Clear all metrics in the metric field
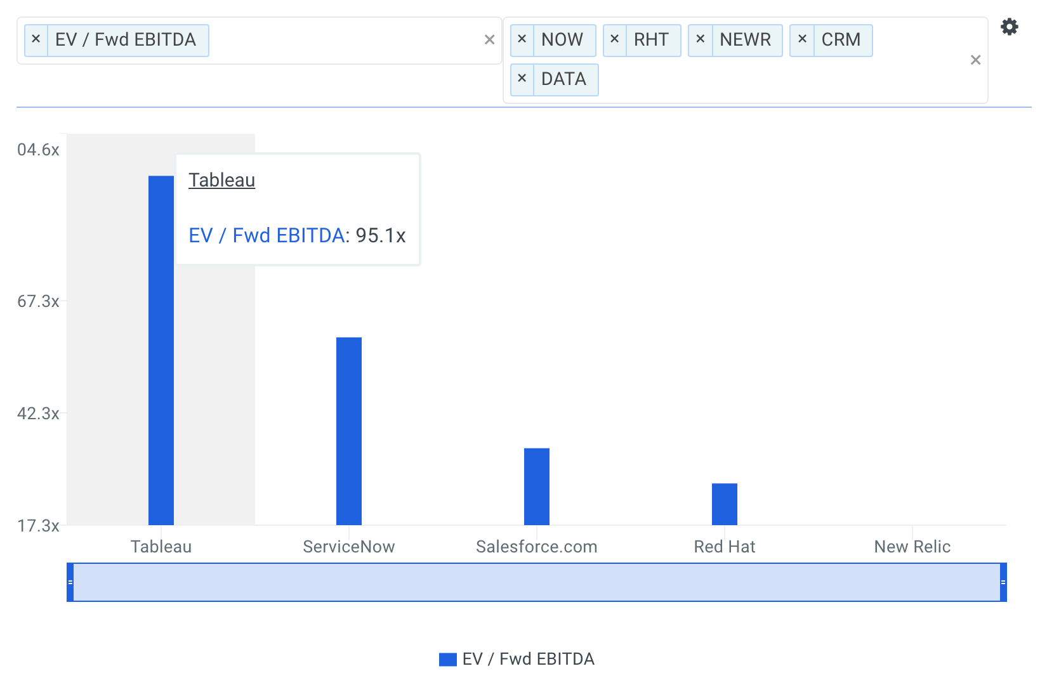 [x=489, y=40]
